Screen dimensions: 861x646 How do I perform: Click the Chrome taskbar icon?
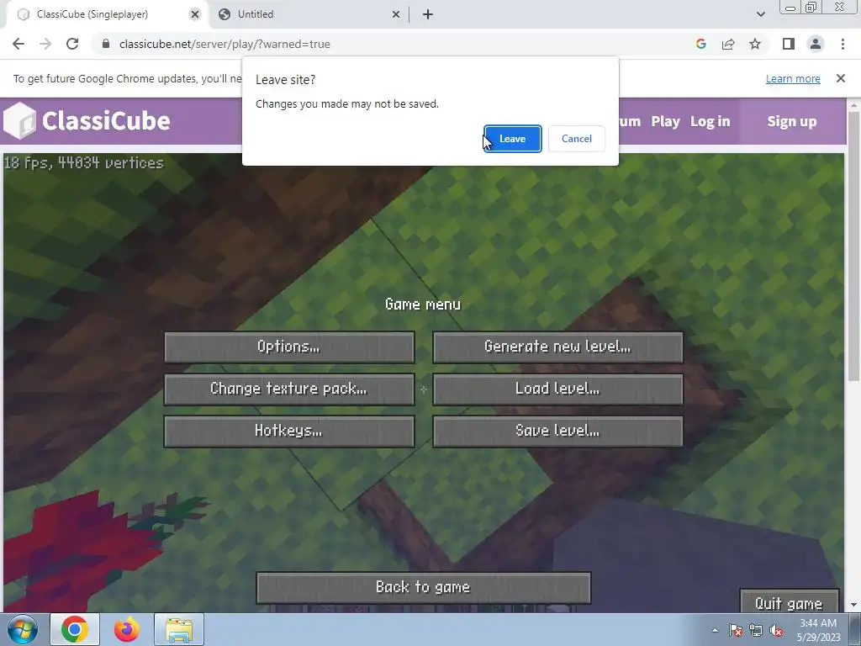pyautogui.click(x=75, y=629)
